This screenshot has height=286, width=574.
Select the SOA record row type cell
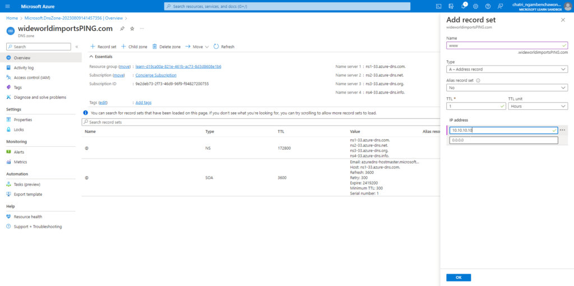coord(210,178)
